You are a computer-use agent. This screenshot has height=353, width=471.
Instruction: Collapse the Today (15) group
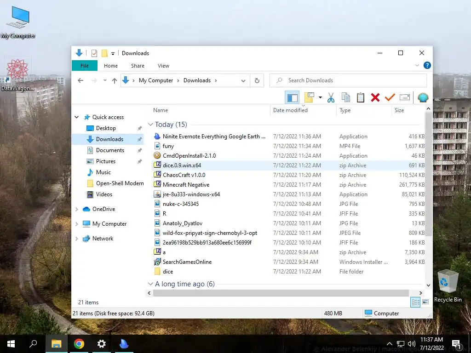(150, 125)
